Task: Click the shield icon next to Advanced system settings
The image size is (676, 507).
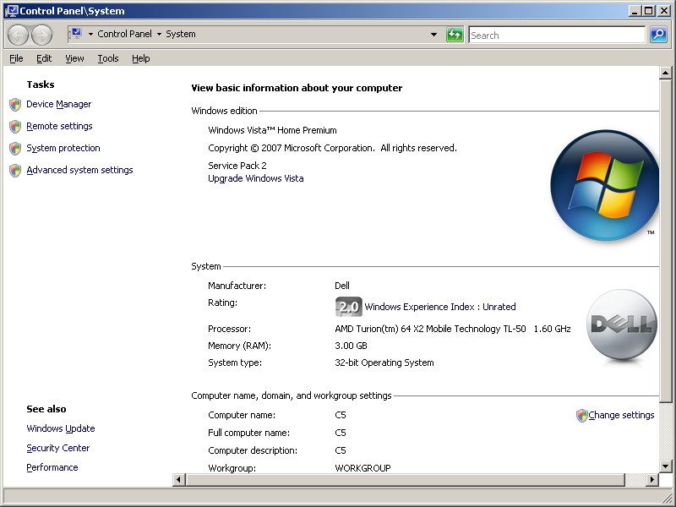Action: (x=15, y=171)
